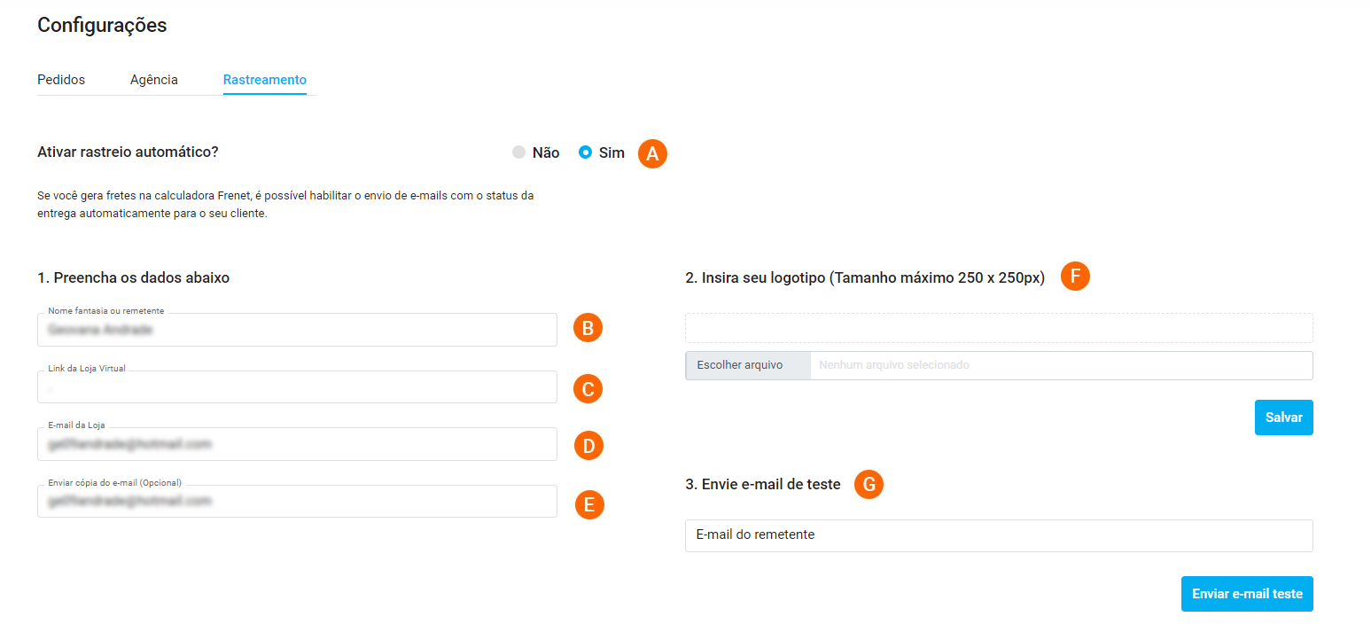
Task: Click the orange E marker badge
Action: pyautogui.click(x=588, y=504)
